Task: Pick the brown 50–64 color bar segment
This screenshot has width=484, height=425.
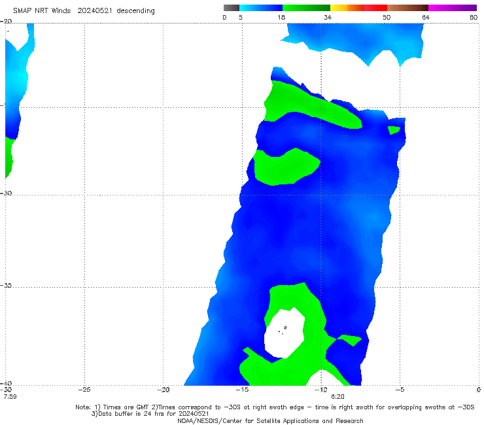Action: tap(407, 8)
